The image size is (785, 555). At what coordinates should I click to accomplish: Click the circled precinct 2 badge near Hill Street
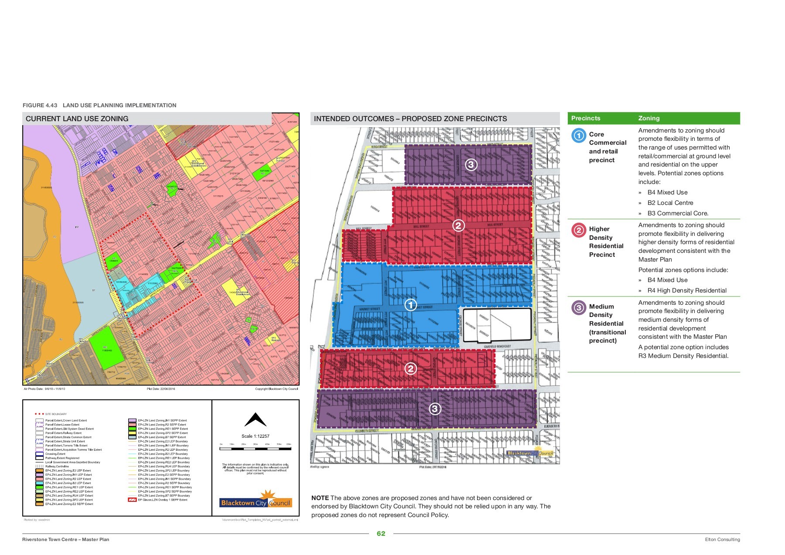click(458, 226)
